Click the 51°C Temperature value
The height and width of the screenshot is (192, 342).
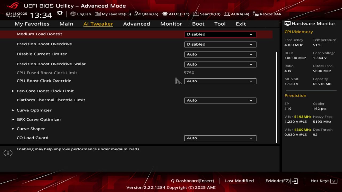click(x=317, y=45)
